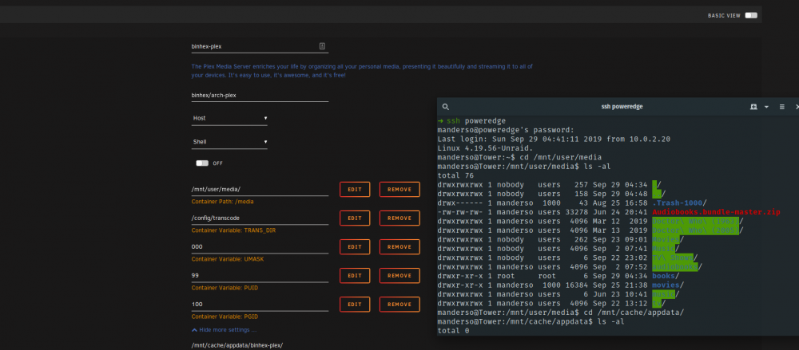Click the 'Container Variable: UMASK' label
The width and height of the screenshot is (799, 350).
point(227,259)
